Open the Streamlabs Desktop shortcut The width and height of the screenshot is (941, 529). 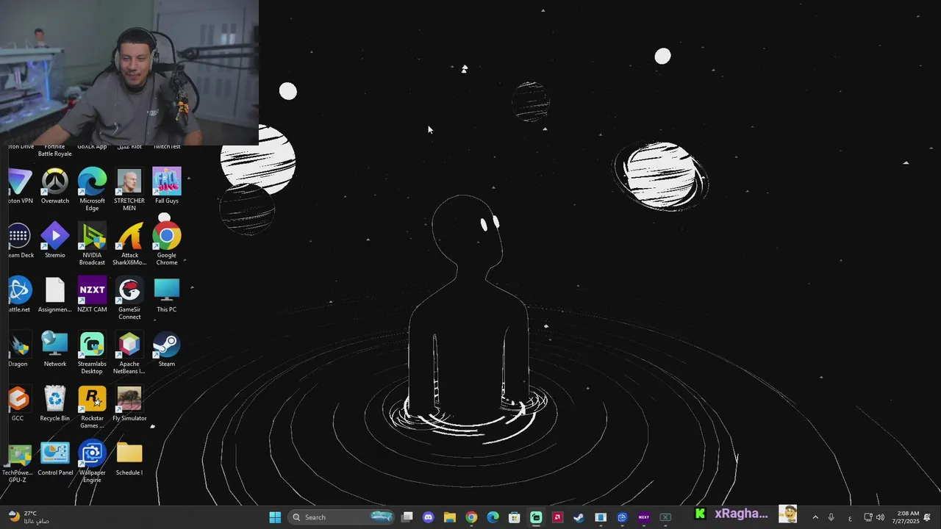[92, 353]
